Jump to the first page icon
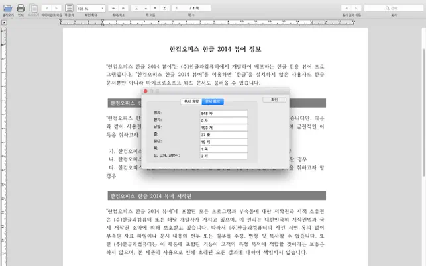 tap(136, 8)
